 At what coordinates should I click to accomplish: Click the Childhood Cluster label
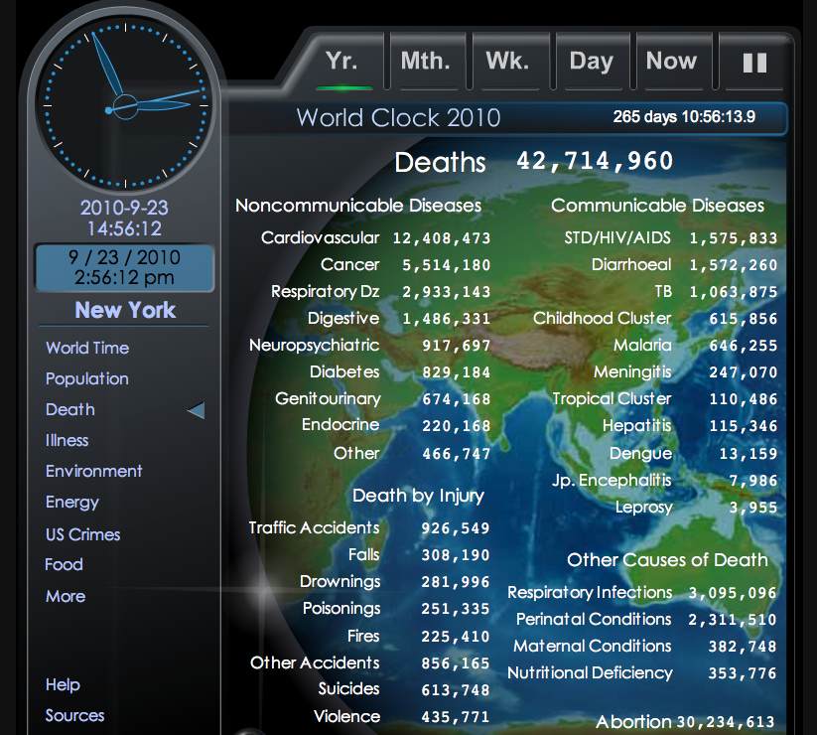(603, 319)
